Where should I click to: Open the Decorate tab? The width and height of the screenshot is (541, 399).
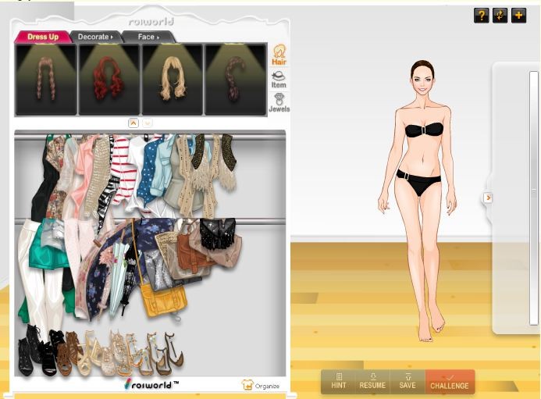coord(94,37)
